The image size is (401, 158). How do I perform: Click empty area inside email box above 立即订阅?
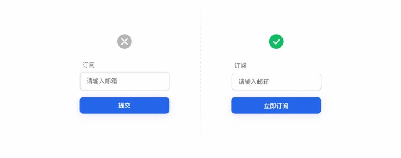[297, 82]
